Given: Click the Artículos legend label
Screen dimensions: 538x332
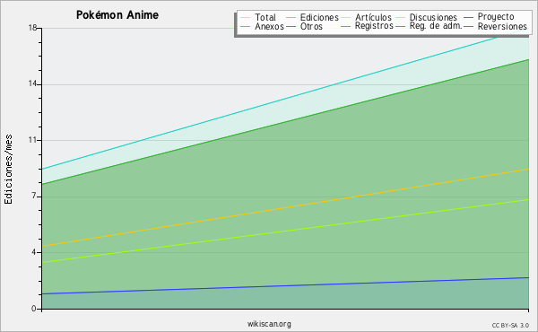Looking at the screenshot, I should tap(373, 17).
